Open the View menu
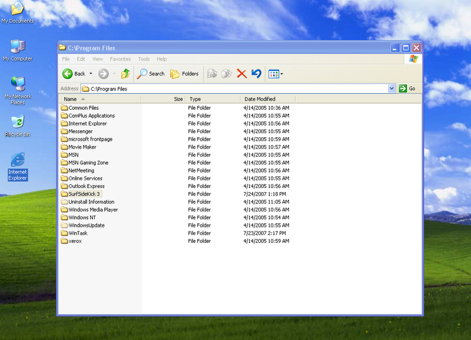 coord(98,59)
